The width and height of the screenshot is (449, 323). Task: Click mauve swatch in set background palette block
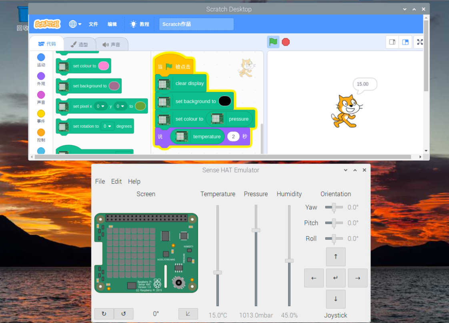pyautogui.click(x=114, y=86)
